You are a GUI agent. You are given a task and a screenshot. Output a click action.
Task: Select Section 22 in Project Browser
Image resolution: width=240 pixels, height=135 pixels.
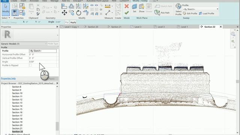(x=18, y=132)
